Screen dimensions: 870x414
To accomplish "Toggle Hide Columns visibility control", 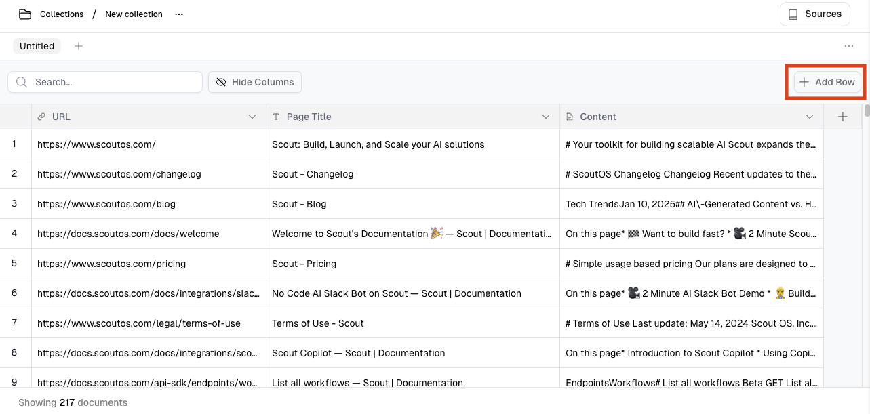I will 255,82.
